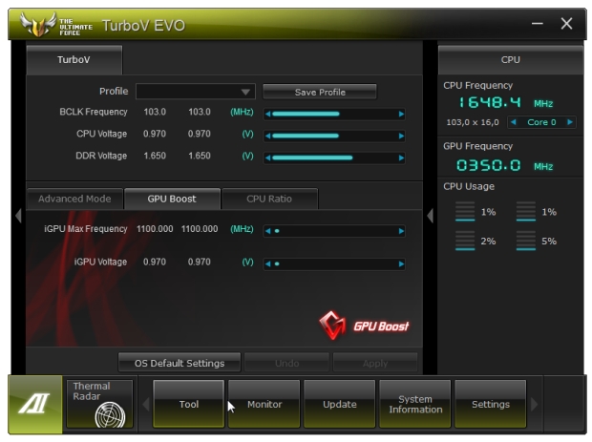Open the Update menu
The image size is (592, 442).
pos(340,404)
